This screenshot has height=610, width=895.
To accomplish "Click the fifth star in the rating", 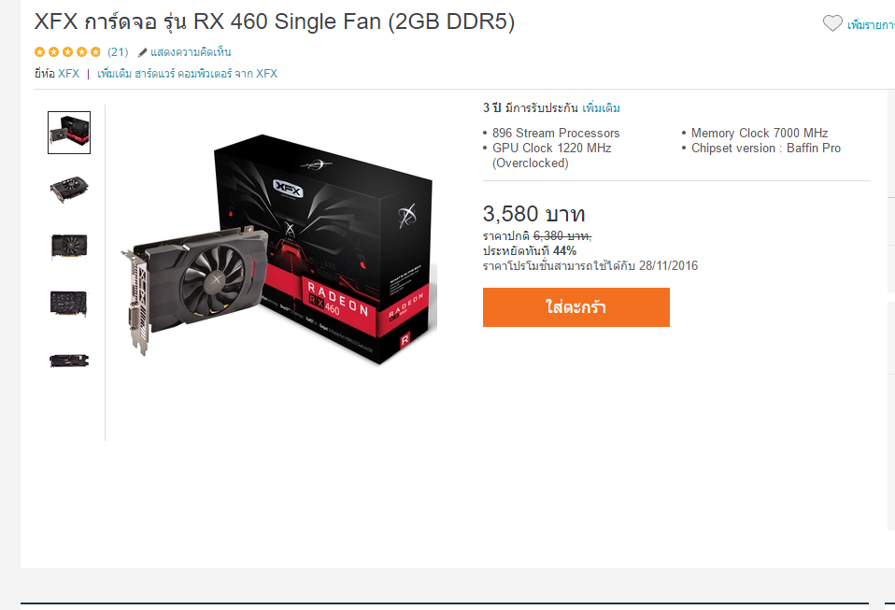I will [x=95, y=52].
